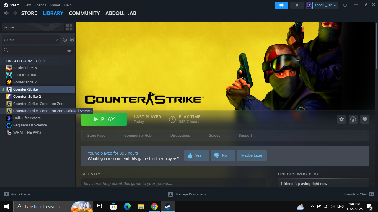The image size is (378, 212).
Task: Click the announcements megaphone button
Action: (281, 5)
